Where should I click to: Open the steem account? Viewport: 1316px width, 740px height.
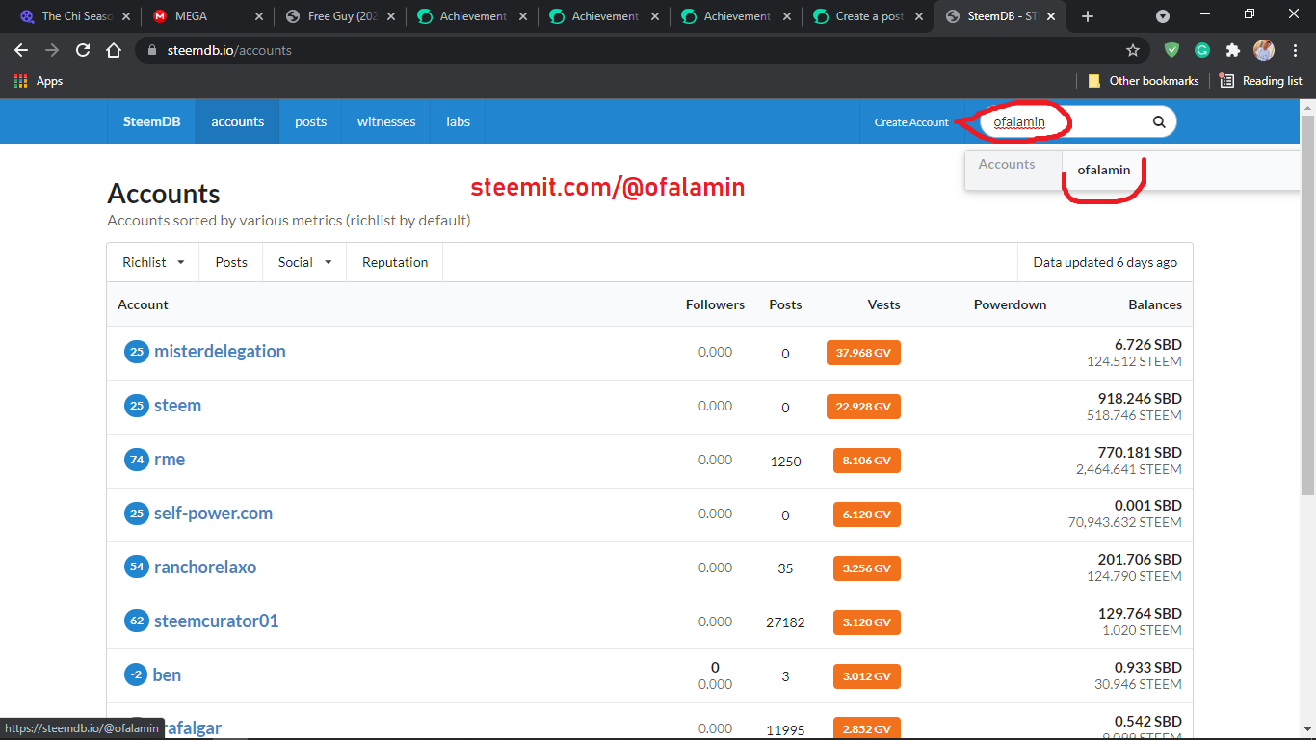coord(177,406)
